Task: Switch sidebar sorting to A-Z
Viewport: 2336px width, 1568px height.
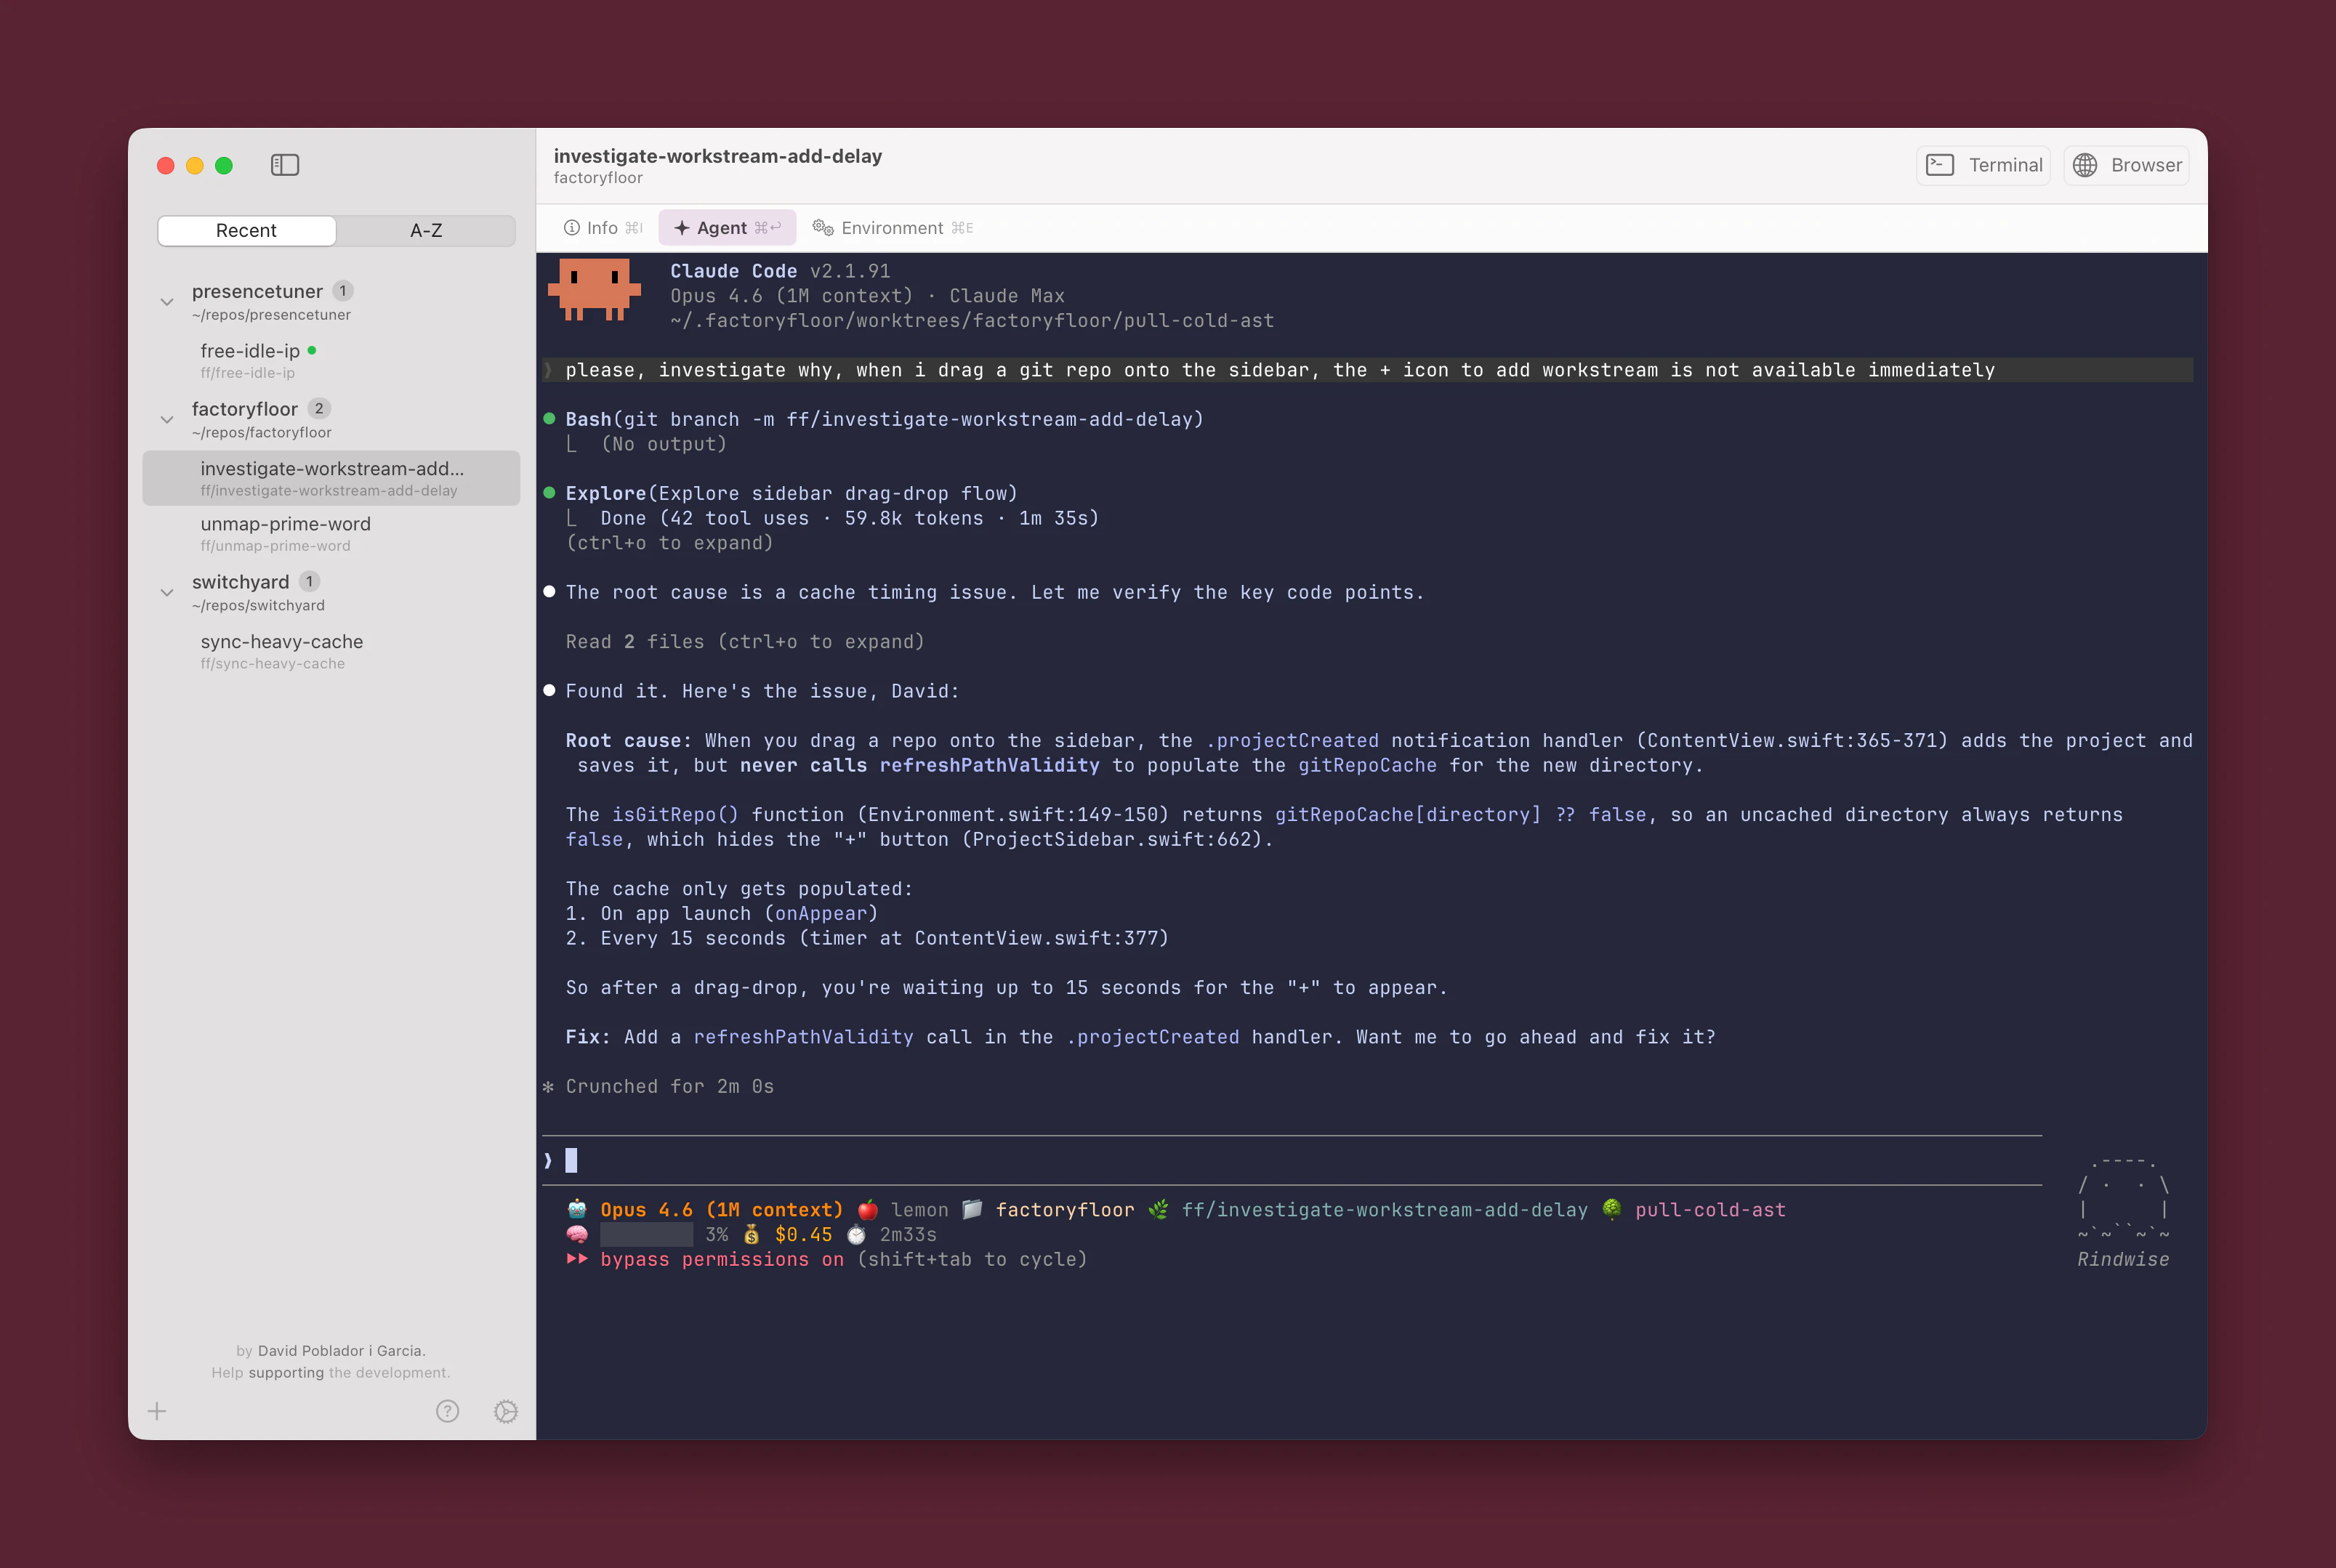Action: pyautogui.click(x=426, y=230)
